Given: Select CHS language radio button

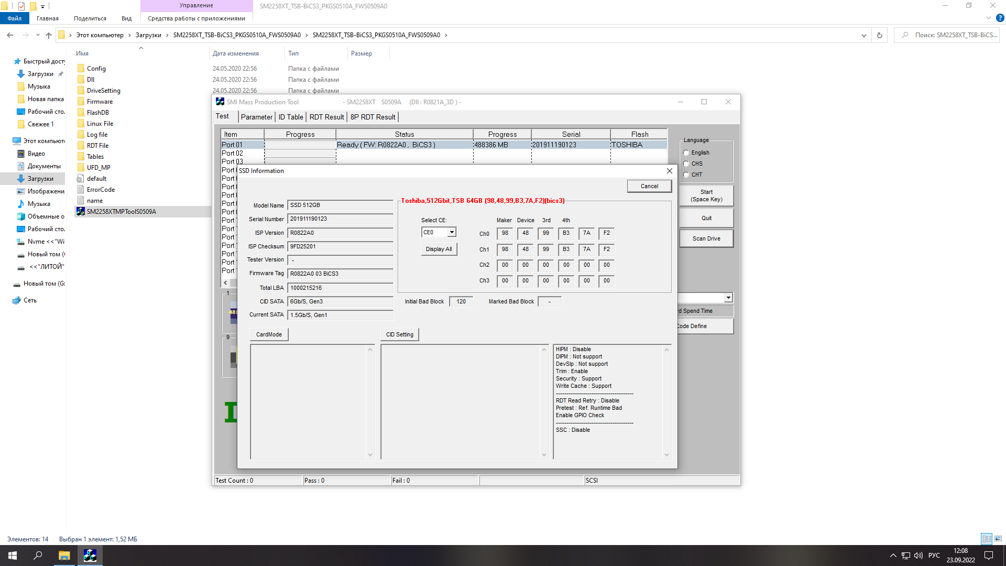Looking at the screenshot, I should tap(686, 164).
